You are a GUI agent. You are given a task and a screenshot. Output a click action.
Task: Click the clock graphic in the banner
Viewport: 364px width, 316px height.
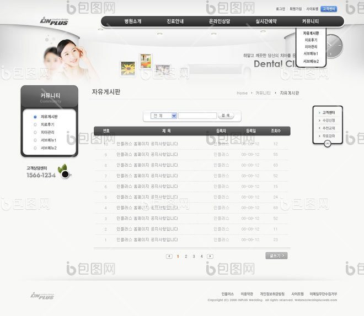pyautogui.click(x=333, y=46)
